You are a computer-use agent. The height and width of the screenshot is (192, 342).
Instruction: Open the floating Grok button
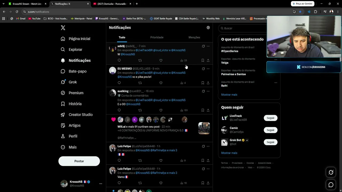point(331,172)
